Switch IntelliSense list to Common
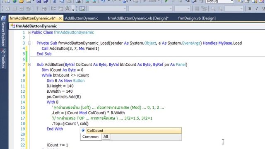This screenshot has width=265, height=149. coord(90,137)
